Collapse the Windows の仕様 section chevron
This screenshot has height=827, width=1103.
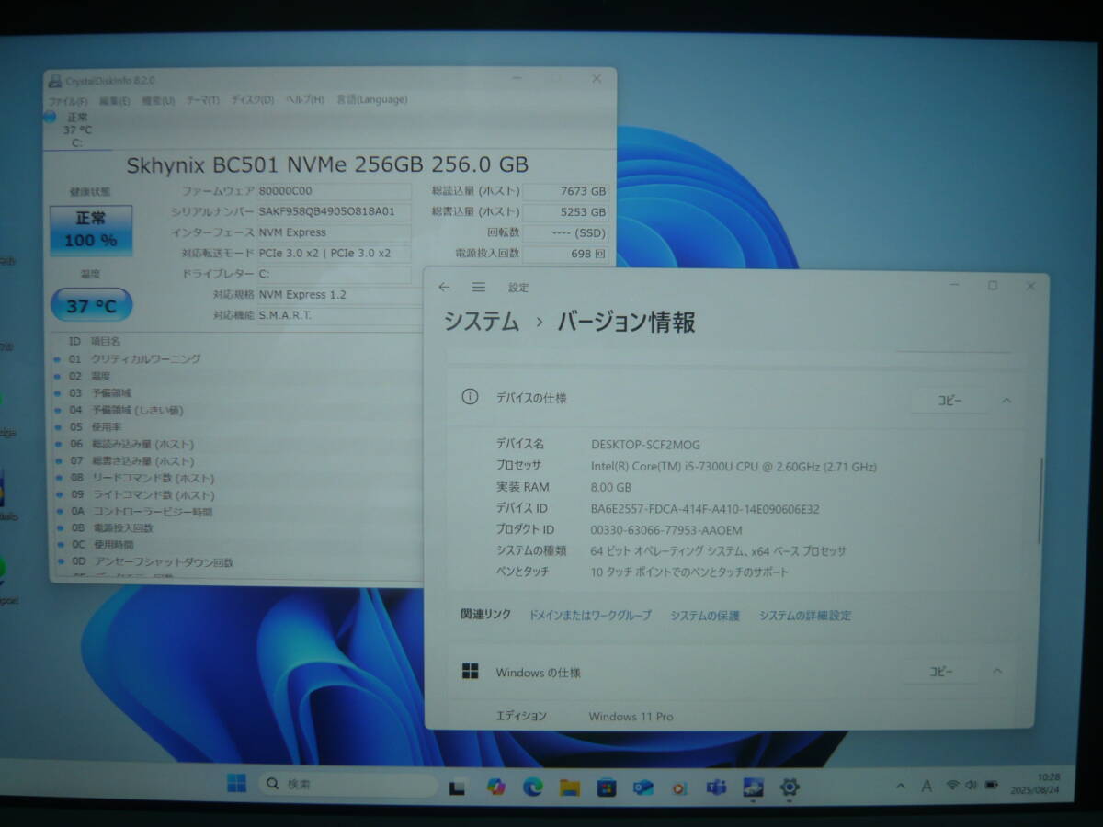tap(997, 672)
